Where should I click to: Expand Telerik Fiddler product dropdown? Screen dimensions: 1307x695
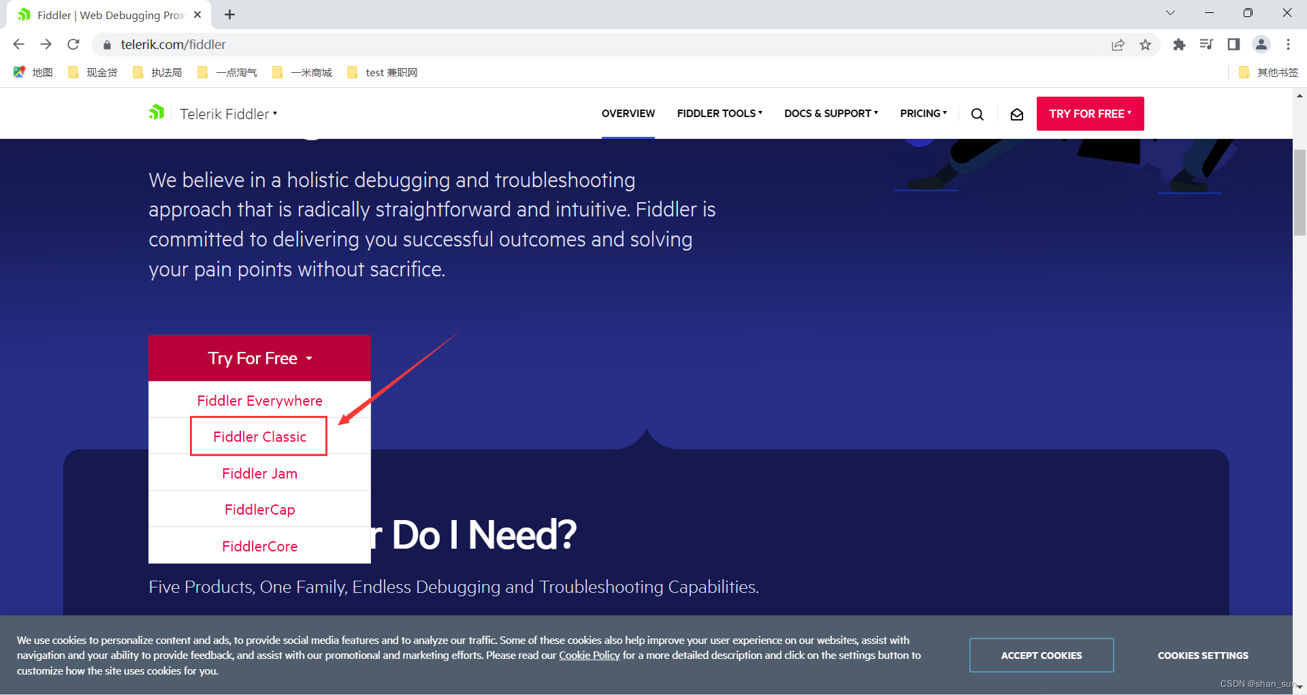(x=229, y=114)
